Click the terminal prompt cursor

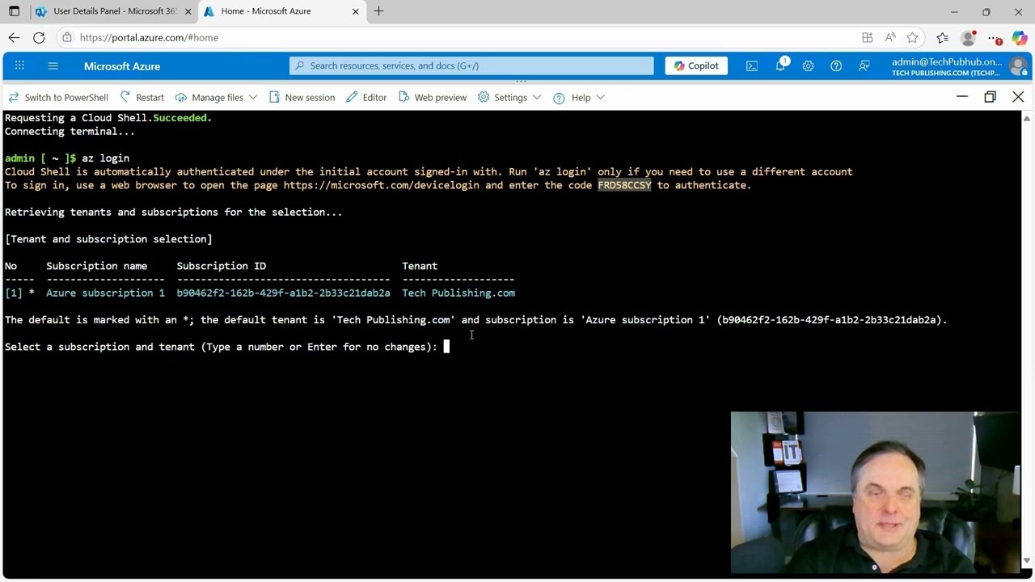[x=446, y=347]
